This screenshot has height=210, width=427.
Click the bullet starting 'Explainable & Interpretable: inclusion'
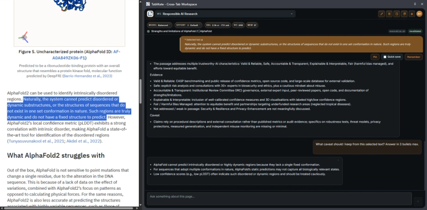[250, 100]
